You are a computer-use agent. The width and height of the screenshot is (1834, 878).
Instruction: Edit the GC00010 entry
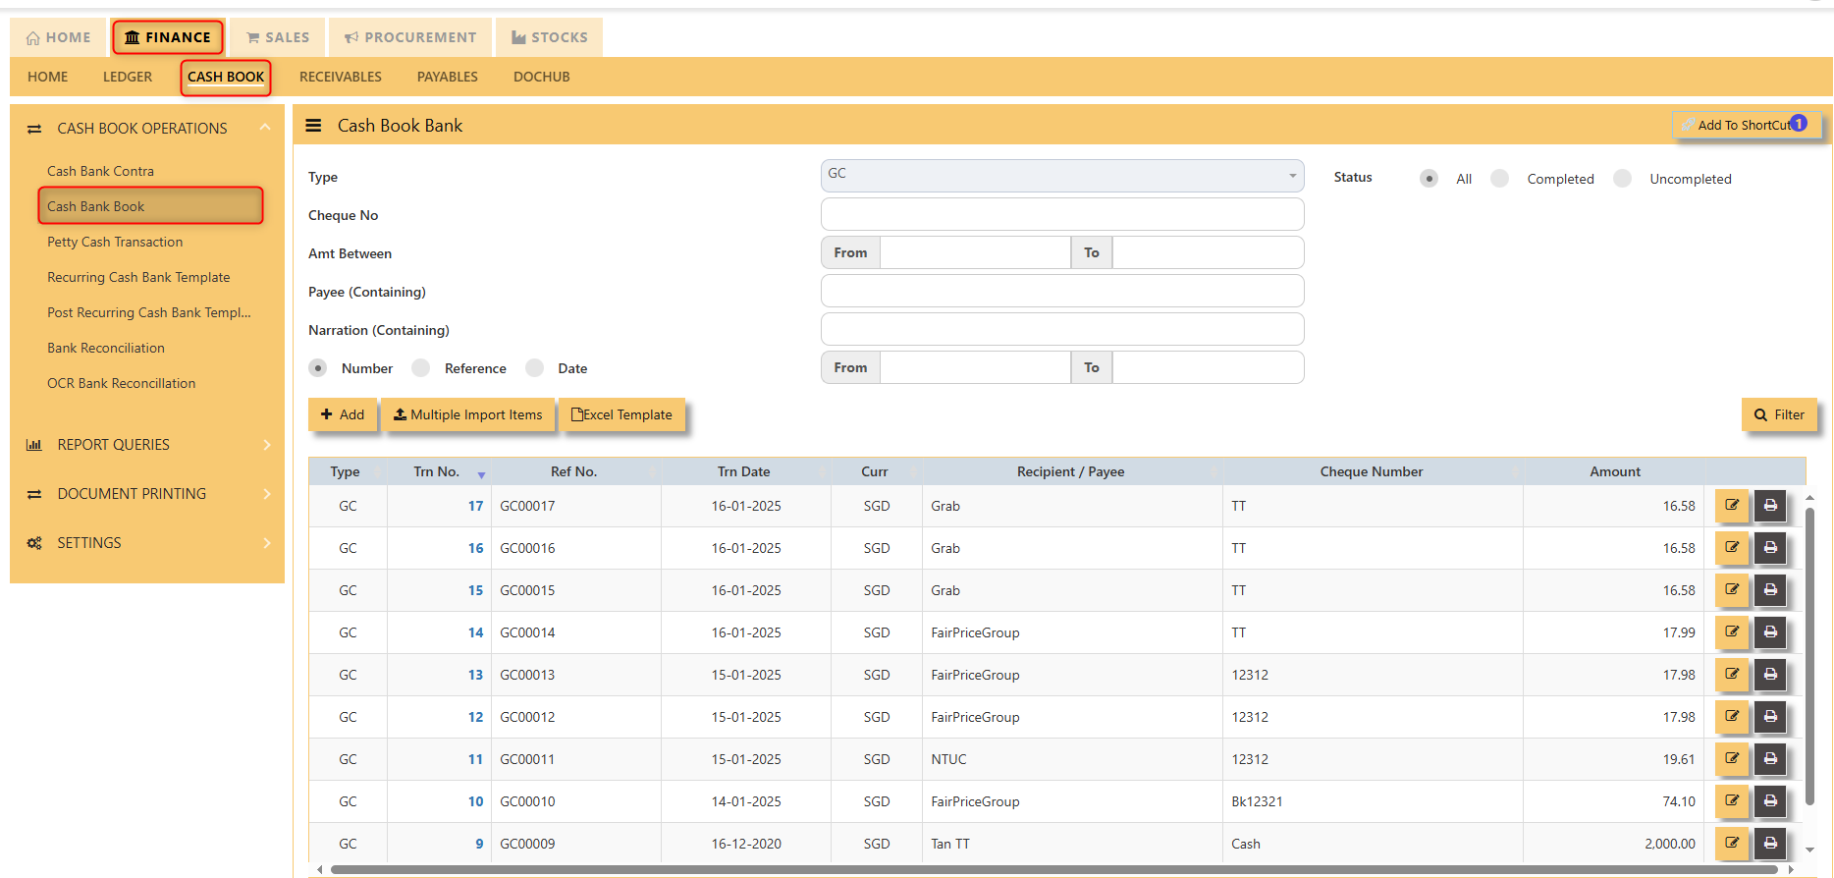click(1732, 801)
